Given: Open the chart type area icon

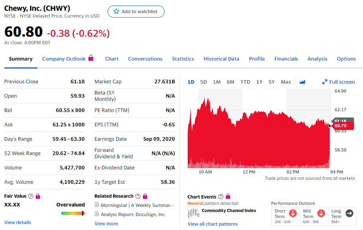Looking at the screenshot, I should coord(302,82).
